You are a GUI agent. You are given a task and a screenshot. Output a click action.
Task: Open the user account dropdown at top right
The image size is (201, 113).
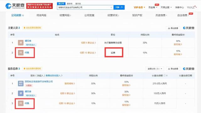[192, 7]
